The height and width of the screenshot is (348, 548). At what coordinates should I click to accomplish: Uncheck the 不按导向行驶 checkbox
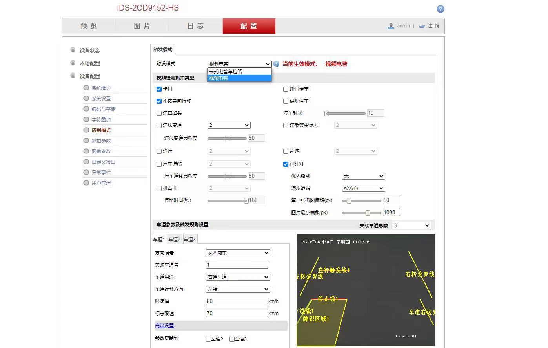pyautogui.click(x=159, y=101)
